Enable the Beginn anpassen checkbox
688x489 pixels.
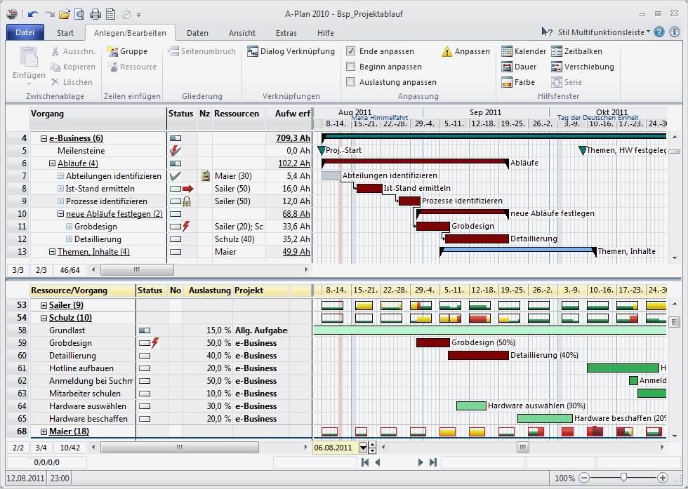click(x=351, y=67)
